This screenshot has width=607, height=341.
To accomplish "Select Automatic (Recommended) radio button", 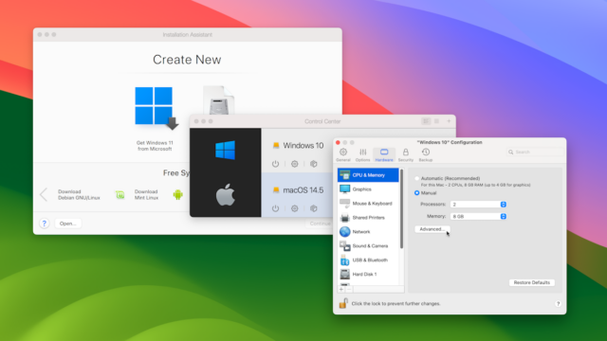I will click(417, 178).
